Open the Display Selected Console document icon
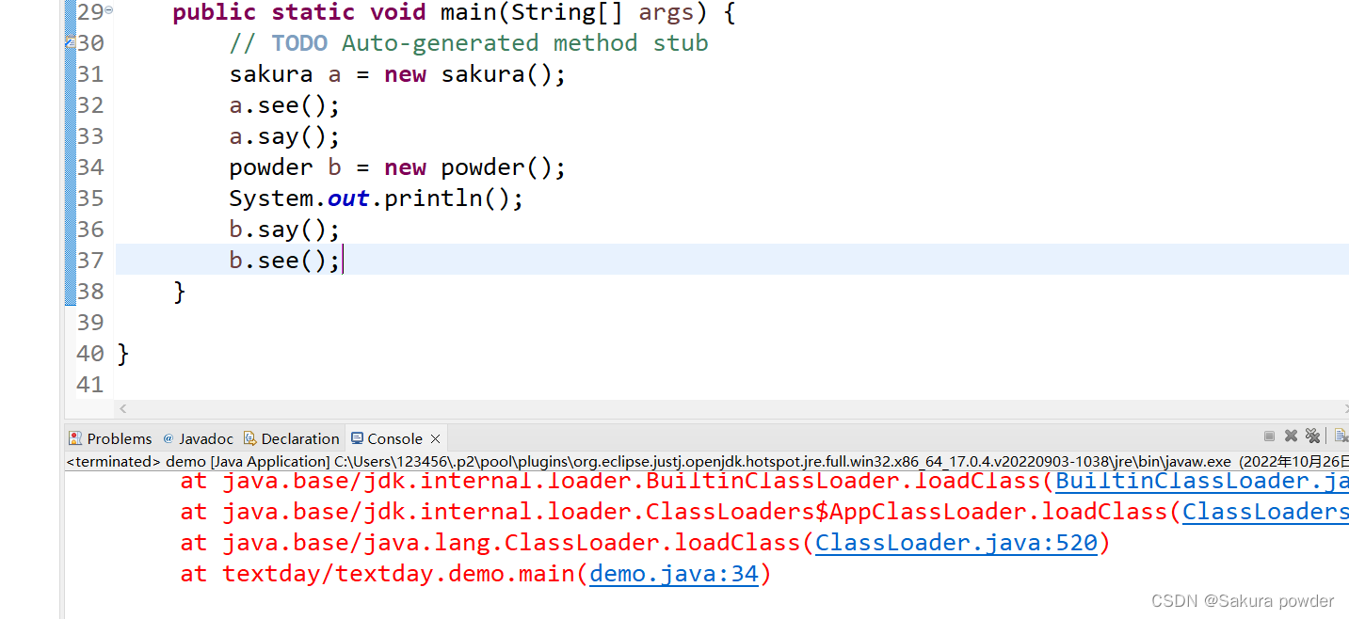 click(x=1340, y=436)
